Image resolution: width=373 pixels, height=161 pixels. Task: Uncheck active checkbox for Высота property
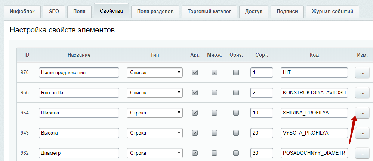pos(195,133)
